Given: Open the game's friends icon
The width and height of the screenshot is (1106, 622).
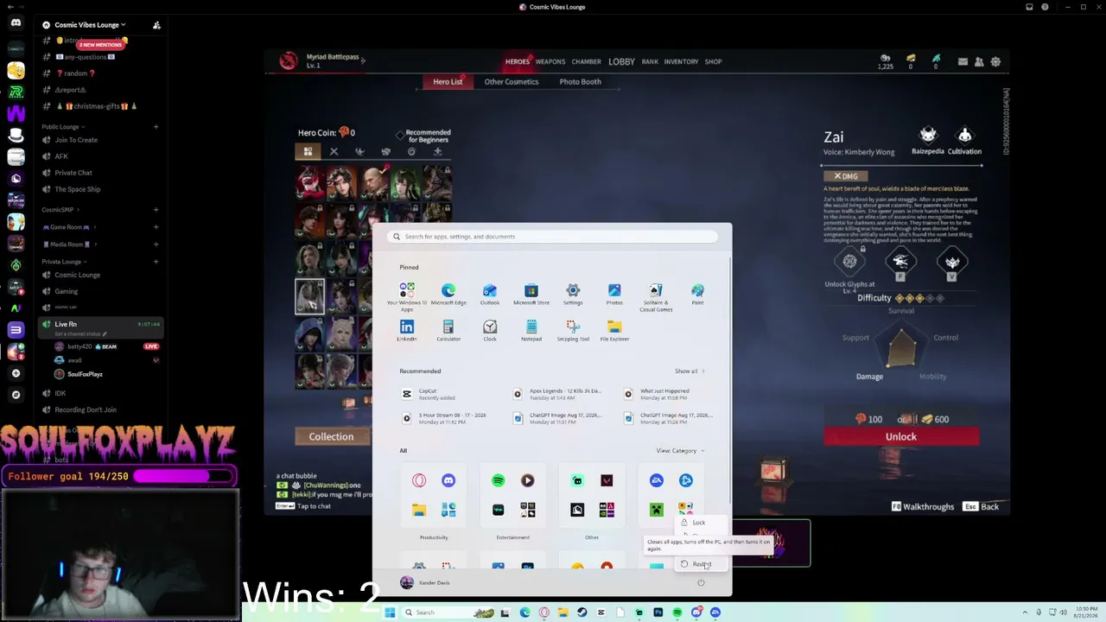Looking at the screenshot, I should coord(979,61).
